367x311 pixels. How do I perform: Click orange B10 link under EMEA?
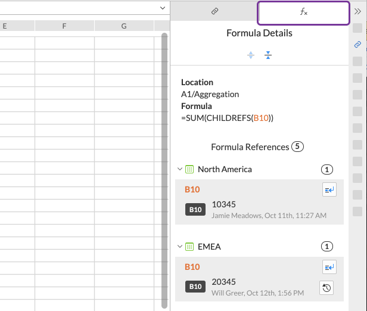click(x=192, y=267)
